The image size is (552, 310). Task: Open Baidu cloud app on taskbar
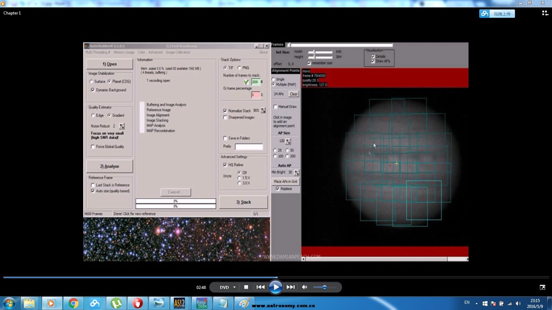click(95, 303)
